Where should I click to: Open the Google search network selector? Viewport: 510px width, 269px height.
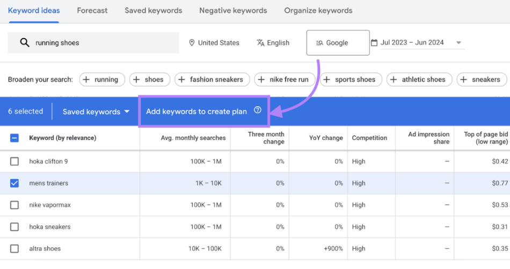[337, 43]
